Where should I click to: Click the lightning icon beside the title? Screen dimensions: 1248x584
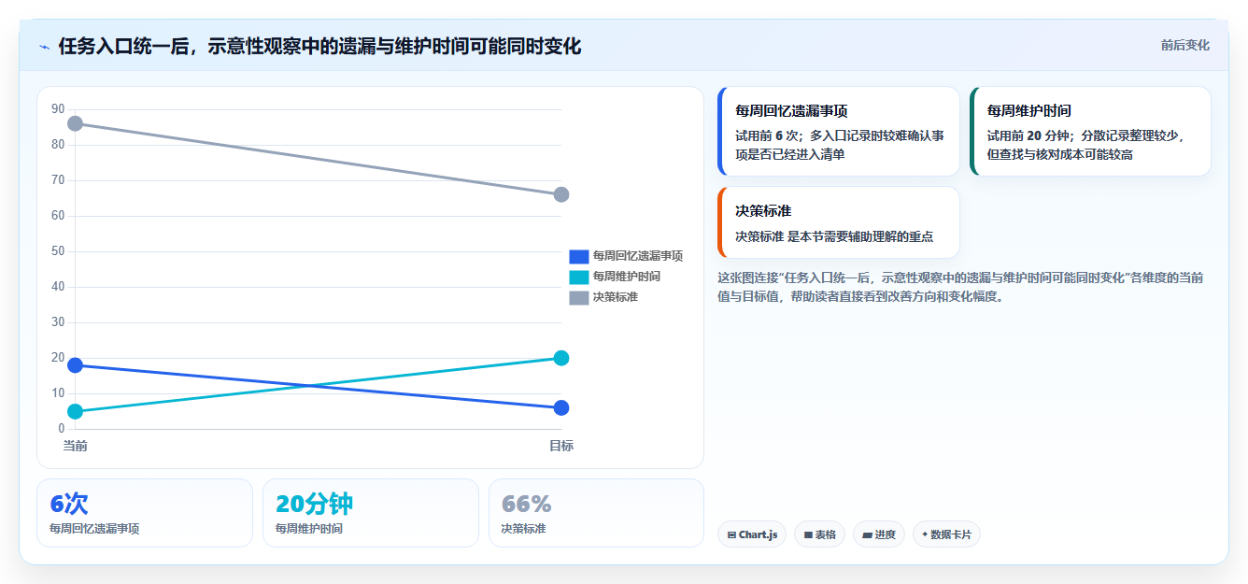click(x=44, y=46)
